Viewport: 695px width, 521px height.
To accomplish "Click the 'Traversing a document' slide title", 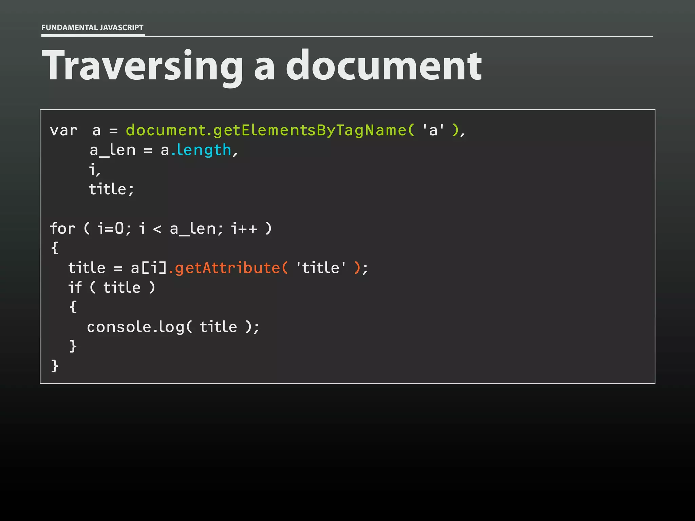I will click(261, 65).
